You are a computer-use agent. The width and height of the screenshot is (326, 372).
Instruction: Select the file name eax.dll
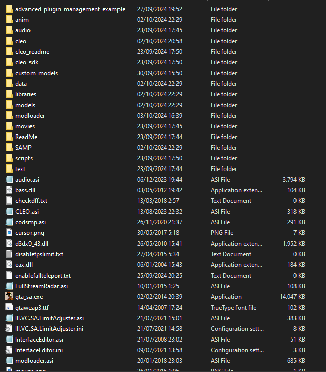coord(24,265)
